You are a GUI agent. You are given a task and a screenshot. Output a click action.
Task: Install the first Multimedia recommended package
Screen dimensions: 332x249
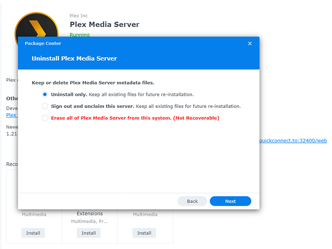click(33, 233)
